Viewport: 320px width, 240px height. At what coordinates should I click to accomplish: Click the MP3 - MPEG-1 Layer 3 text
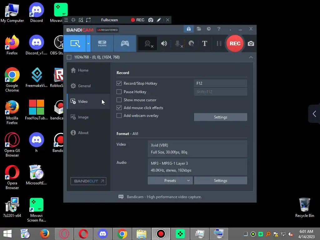click(x=169, y=163)
